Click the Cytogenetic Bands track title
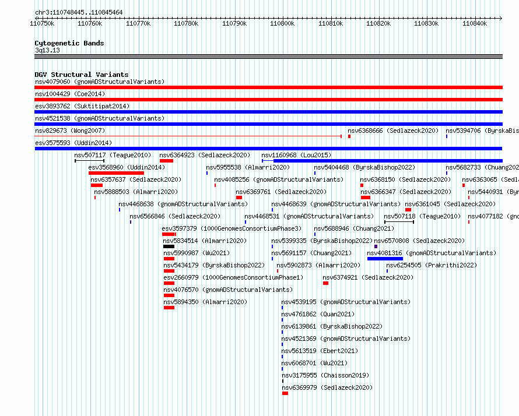519x416 pixels. (x=69, y=43)
